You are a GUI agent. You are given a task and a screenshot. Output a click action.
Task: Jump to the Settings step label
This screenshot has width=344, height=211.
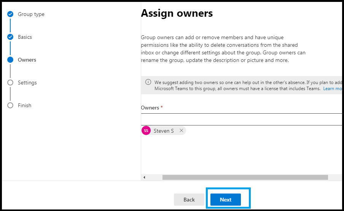click(27, 82)
